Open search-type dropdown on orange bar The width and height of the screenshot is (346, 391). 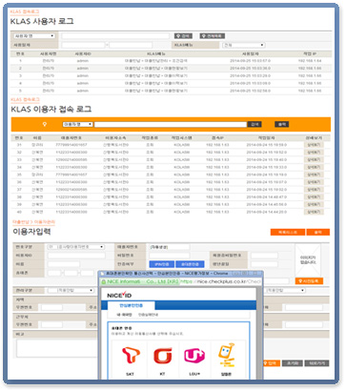(77, 124)
